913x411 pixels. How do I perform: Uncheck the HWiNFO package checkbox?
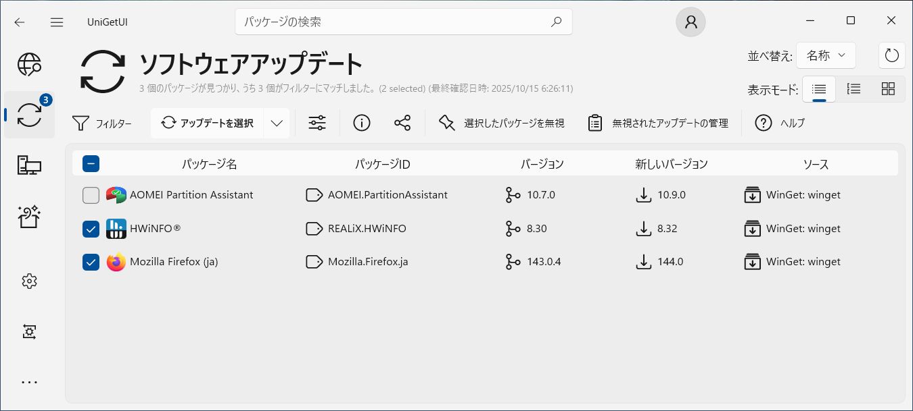point(91,229)
